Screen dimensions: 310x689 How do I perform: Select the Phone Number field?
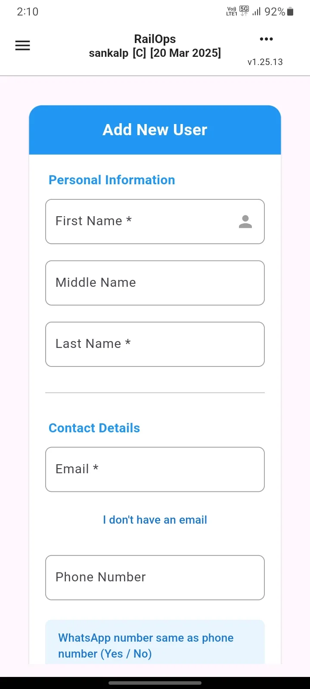pyautogui.click(x=155, y=577)
